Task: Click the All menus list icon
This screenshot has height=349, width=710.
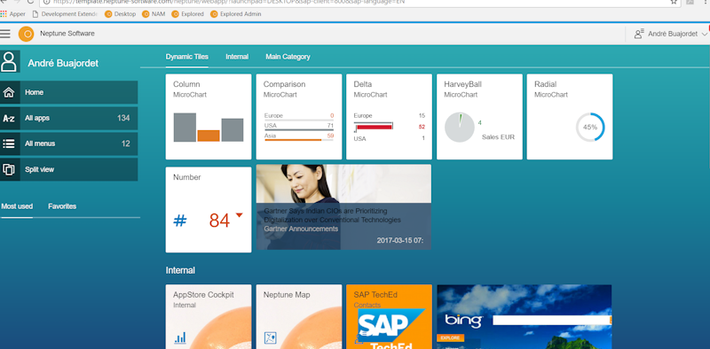Action: 9,143
